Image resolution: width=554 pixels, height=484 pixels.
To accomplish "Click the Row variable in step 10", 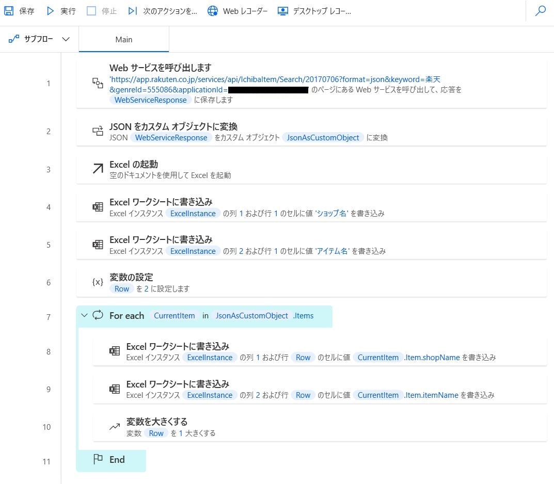I will [156, 433].
